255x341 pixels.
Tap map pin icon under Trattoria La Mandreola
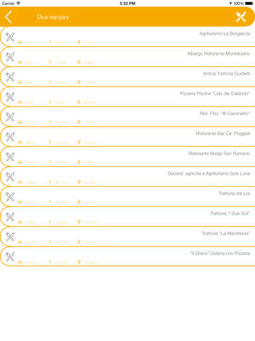[x=79, y=242]
